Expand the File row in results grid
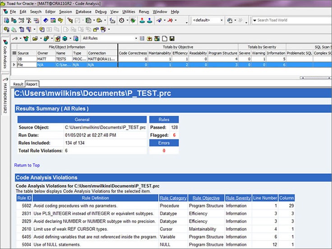This screenshot has width=332, height=249. pyautogui.click(x=14, y=65)
